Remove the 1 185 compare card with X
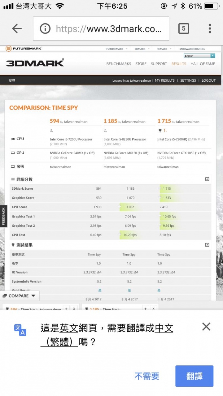Image resolution: width=223 pixels, height=396 pixels. tap(154, 308)
